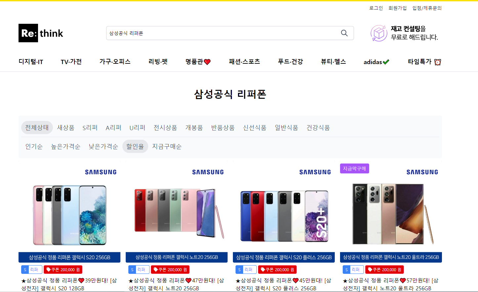Select the 새상품 condition filter
This screenshot has height=292, width=478.
(66, 128)
